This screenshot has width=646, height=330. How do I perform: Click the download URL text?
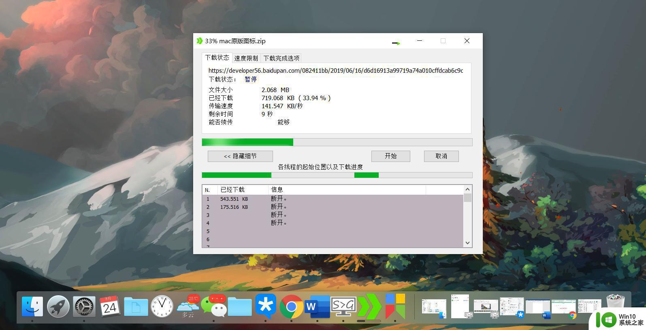pyautogui.click(x=336, y=70)
